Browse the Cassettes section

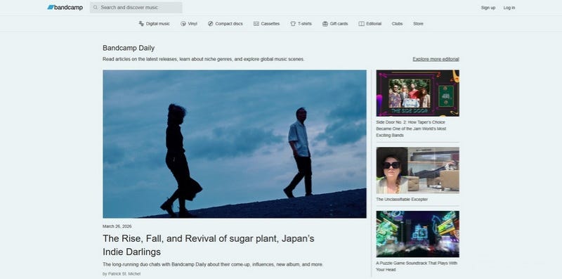click(266, 24)
